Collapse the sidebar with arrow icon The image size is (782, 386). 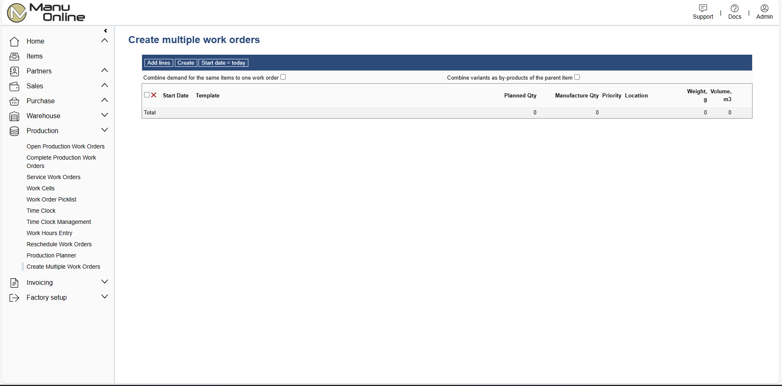(105, 31)
